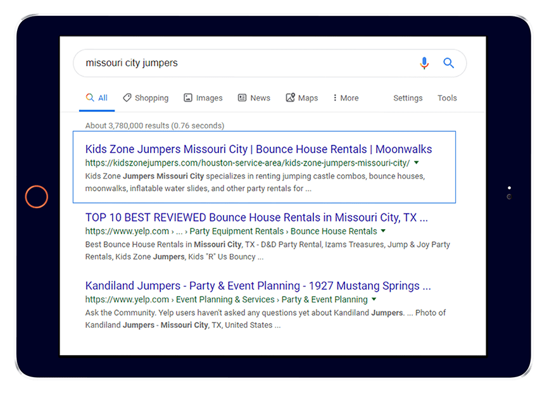
Task: Open Kids Zone Jumpers Missouri City result
Action: tap(258, 149)
